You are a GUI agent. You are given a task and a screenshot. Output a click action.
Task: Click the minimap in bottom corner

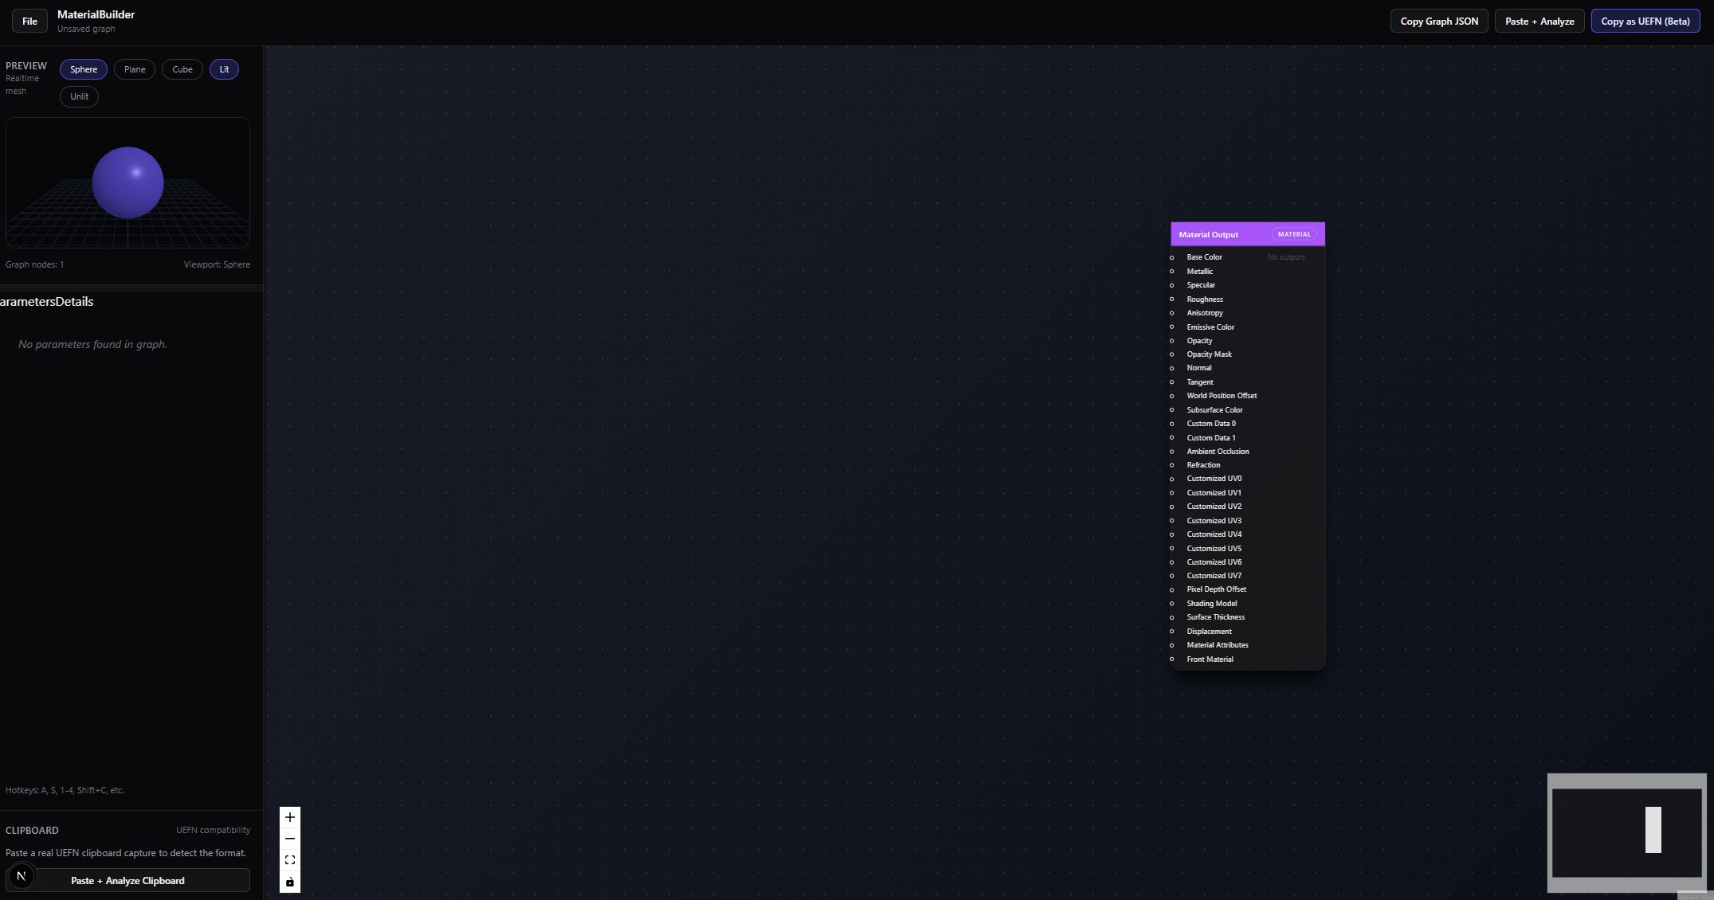[1626, 832]
